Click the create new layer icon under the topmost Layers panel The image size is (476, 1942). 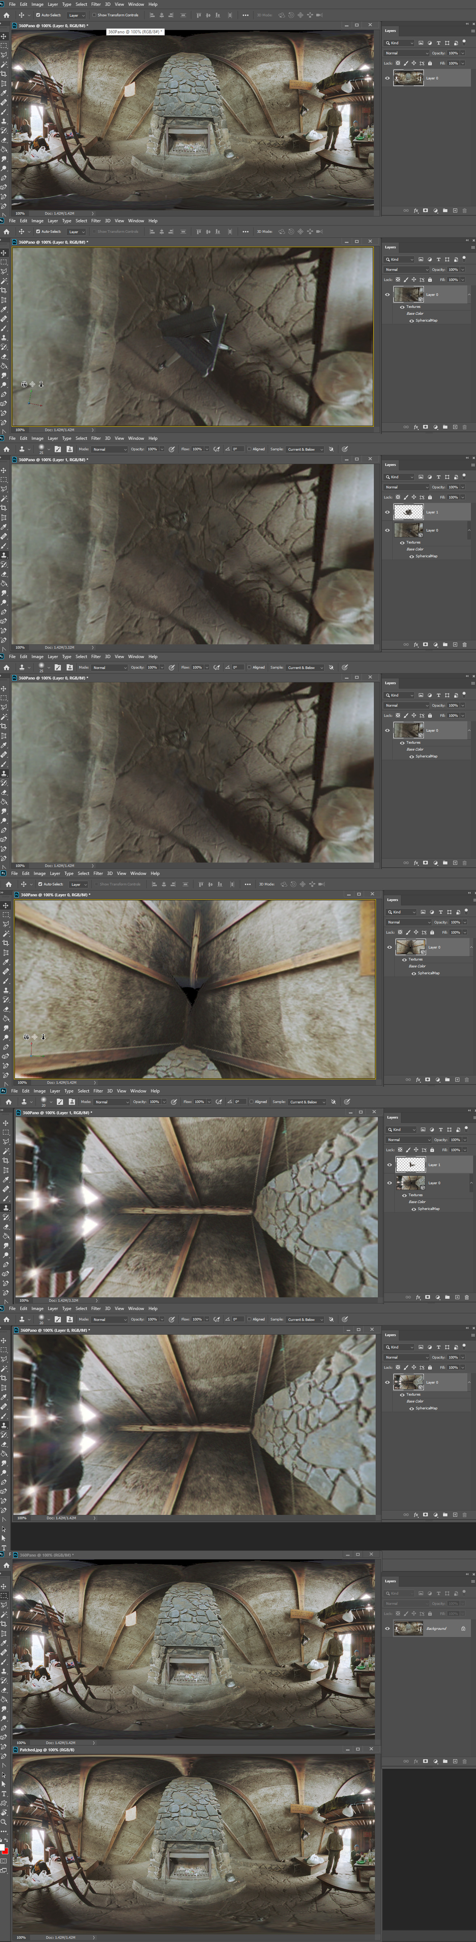pos(455,210)
